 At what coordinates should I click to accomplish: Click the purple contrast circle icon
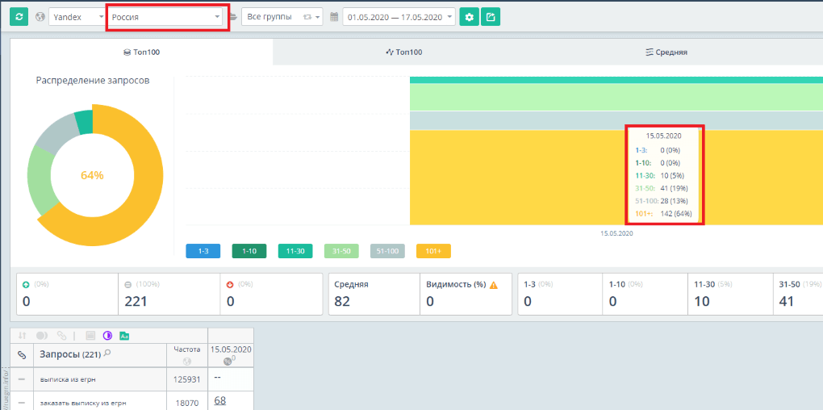pos(107,336)
